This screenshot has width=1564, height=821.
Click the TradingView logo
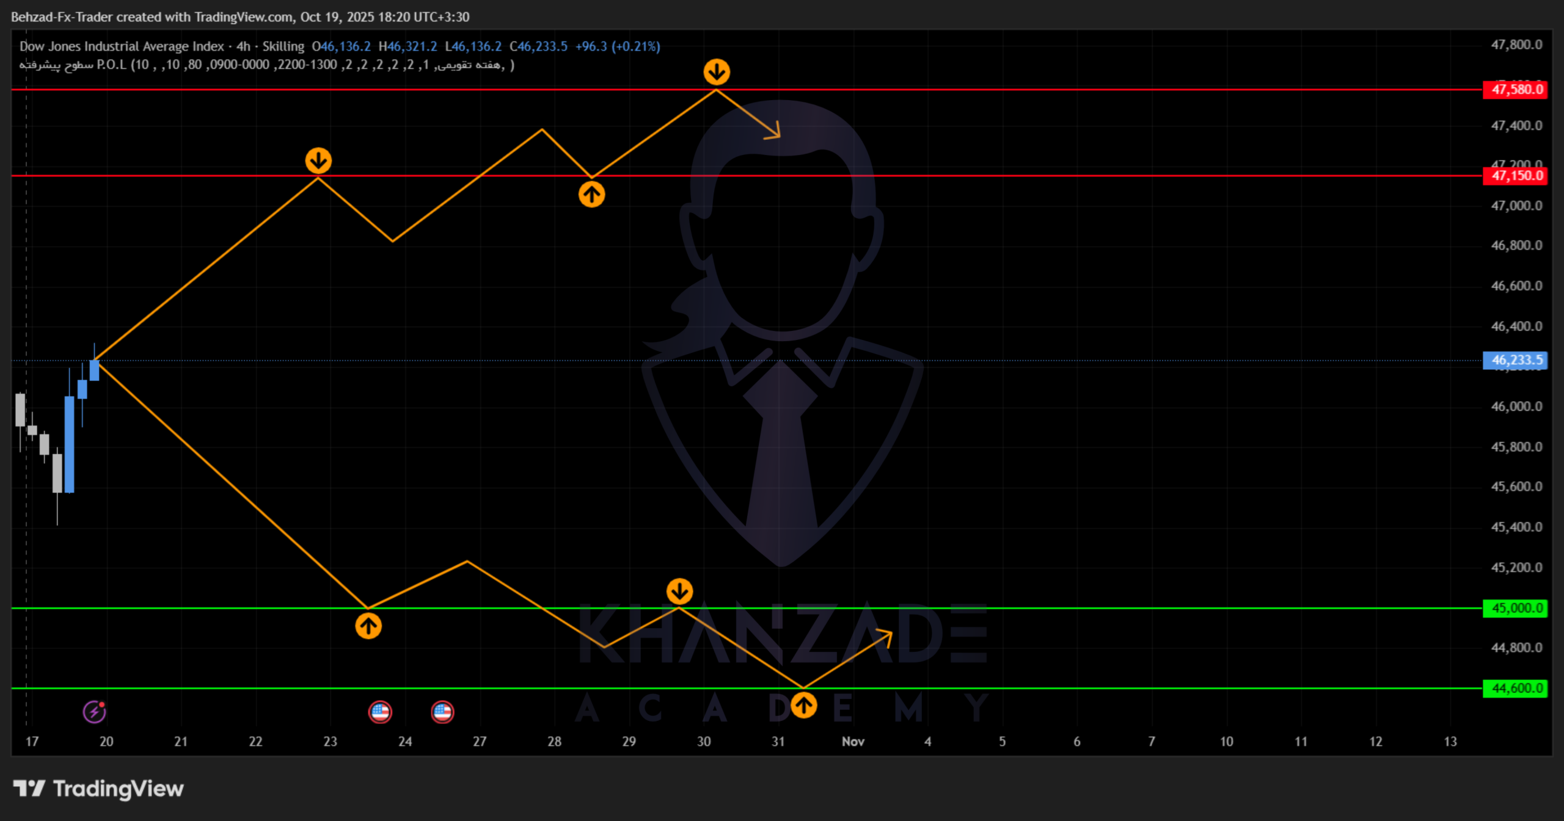98,789
